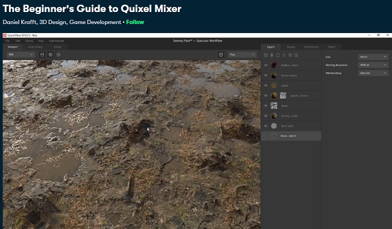Click the Plane layer square icon
This screenshot has width=392, height=229.
[274, 136]
